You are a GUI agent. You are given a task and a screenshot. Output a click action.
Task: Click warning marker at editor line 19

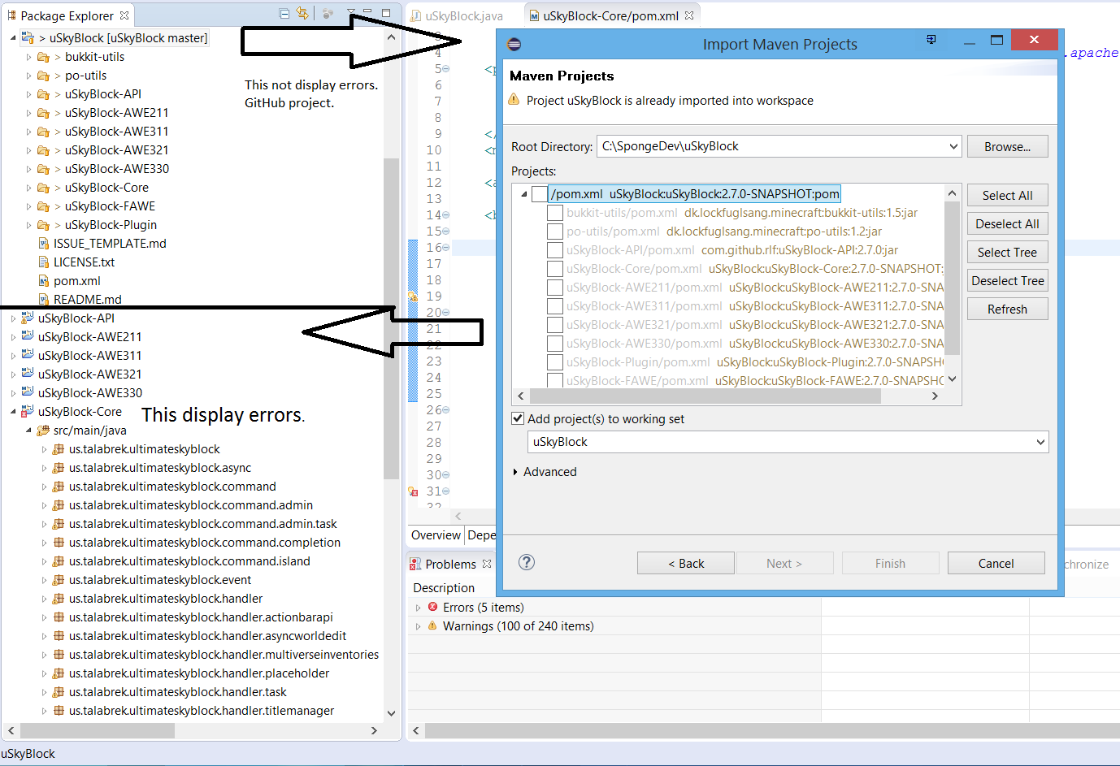413,296
